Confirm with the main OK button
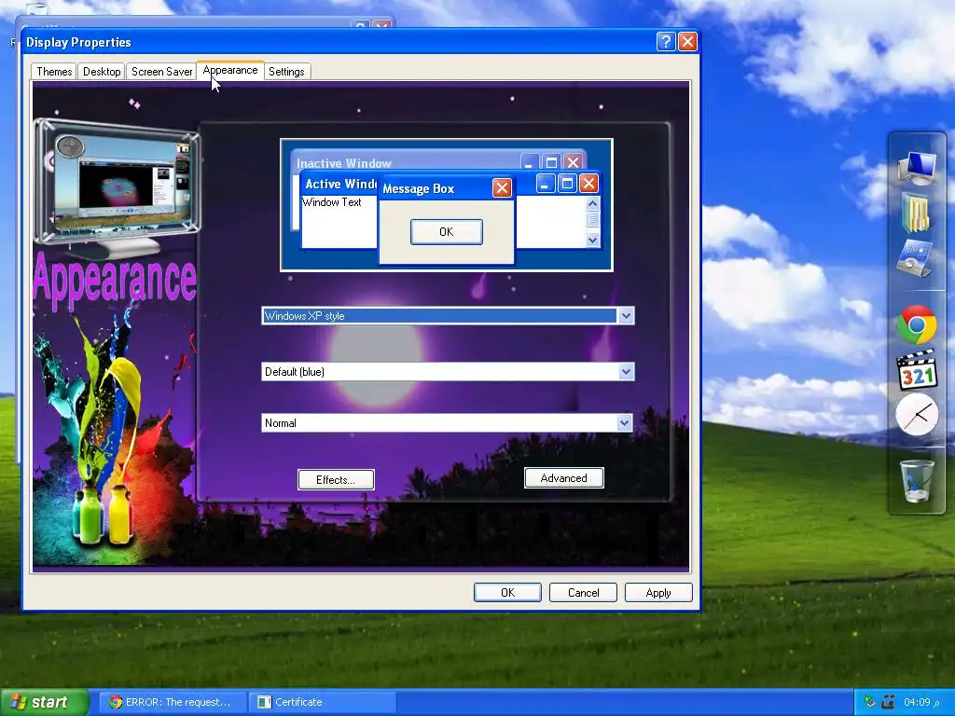Image resolution: width=955 pixels, height=716 pixels. click(x=507, y=593)
